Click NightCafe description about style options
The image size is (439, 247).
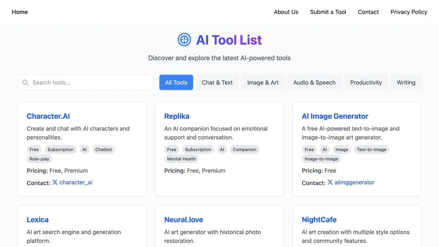click(x=356, y=236)
